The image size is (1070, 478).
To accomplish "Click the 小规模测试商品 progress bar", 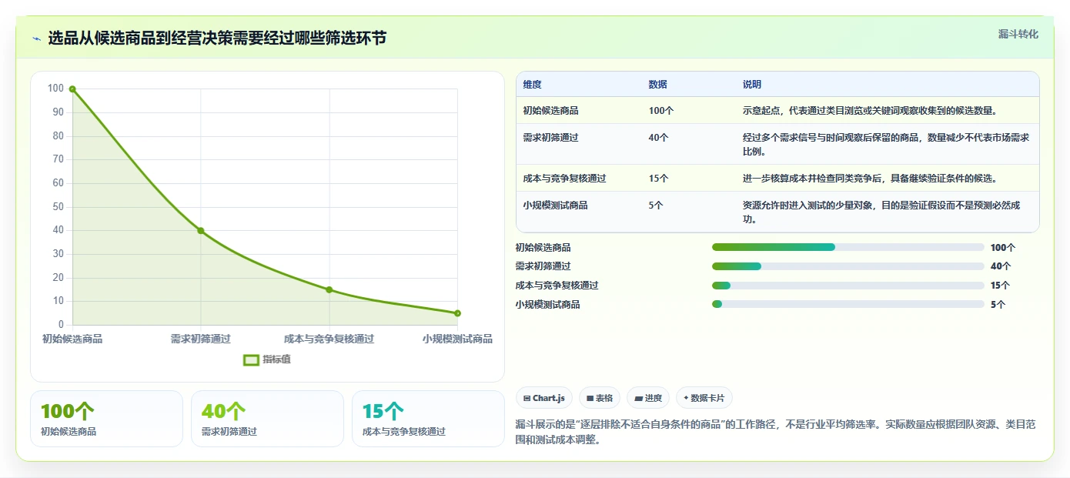I will (848, 304).
